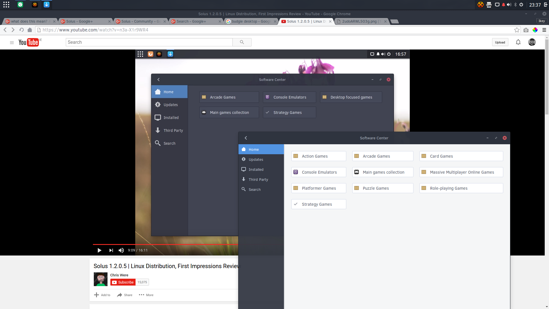Play the YouTube video
Image resolution: width=549 pixels, height=309 pixels.
click(x=99, y=250)
